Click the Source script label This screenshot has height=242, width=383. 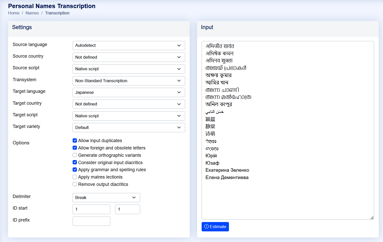click(x=26, y=68)
